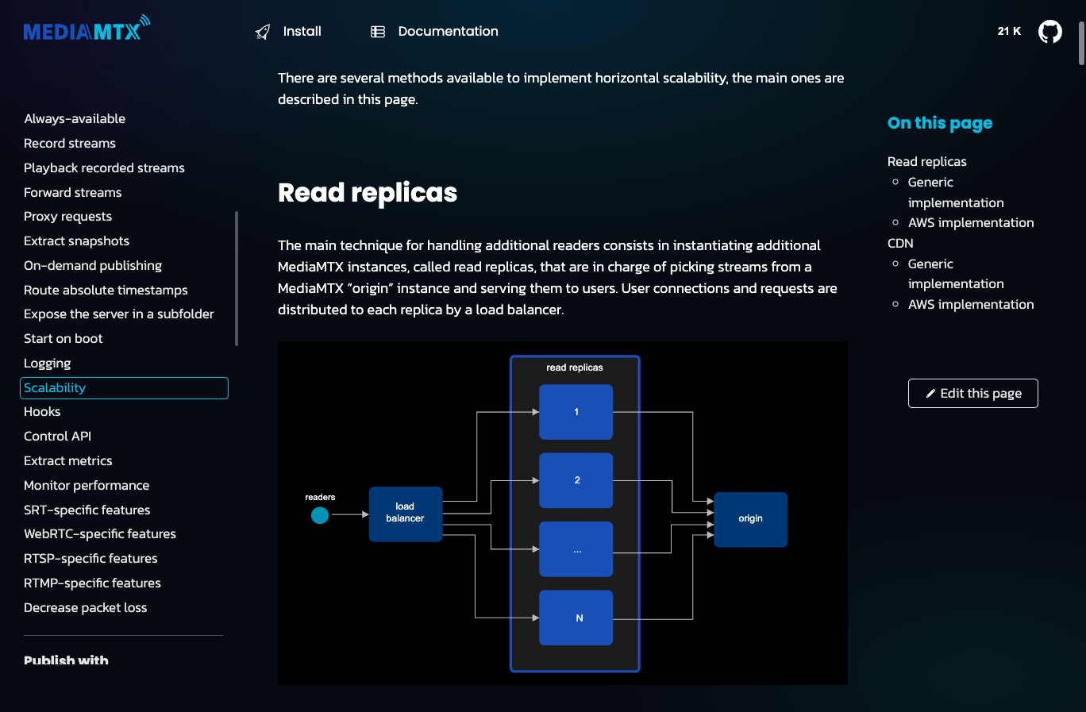This screenshot has height=712, width=1086.
Task: Jump to AWS implementation under CDN
Action: (971, 305)
